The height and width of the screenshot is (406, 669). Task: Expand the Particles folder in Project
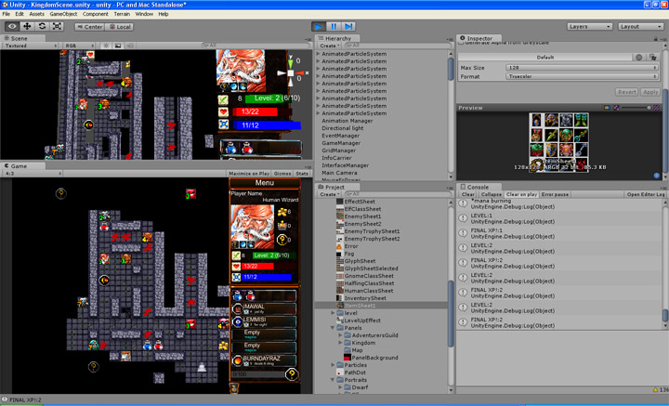pos(333,365)
